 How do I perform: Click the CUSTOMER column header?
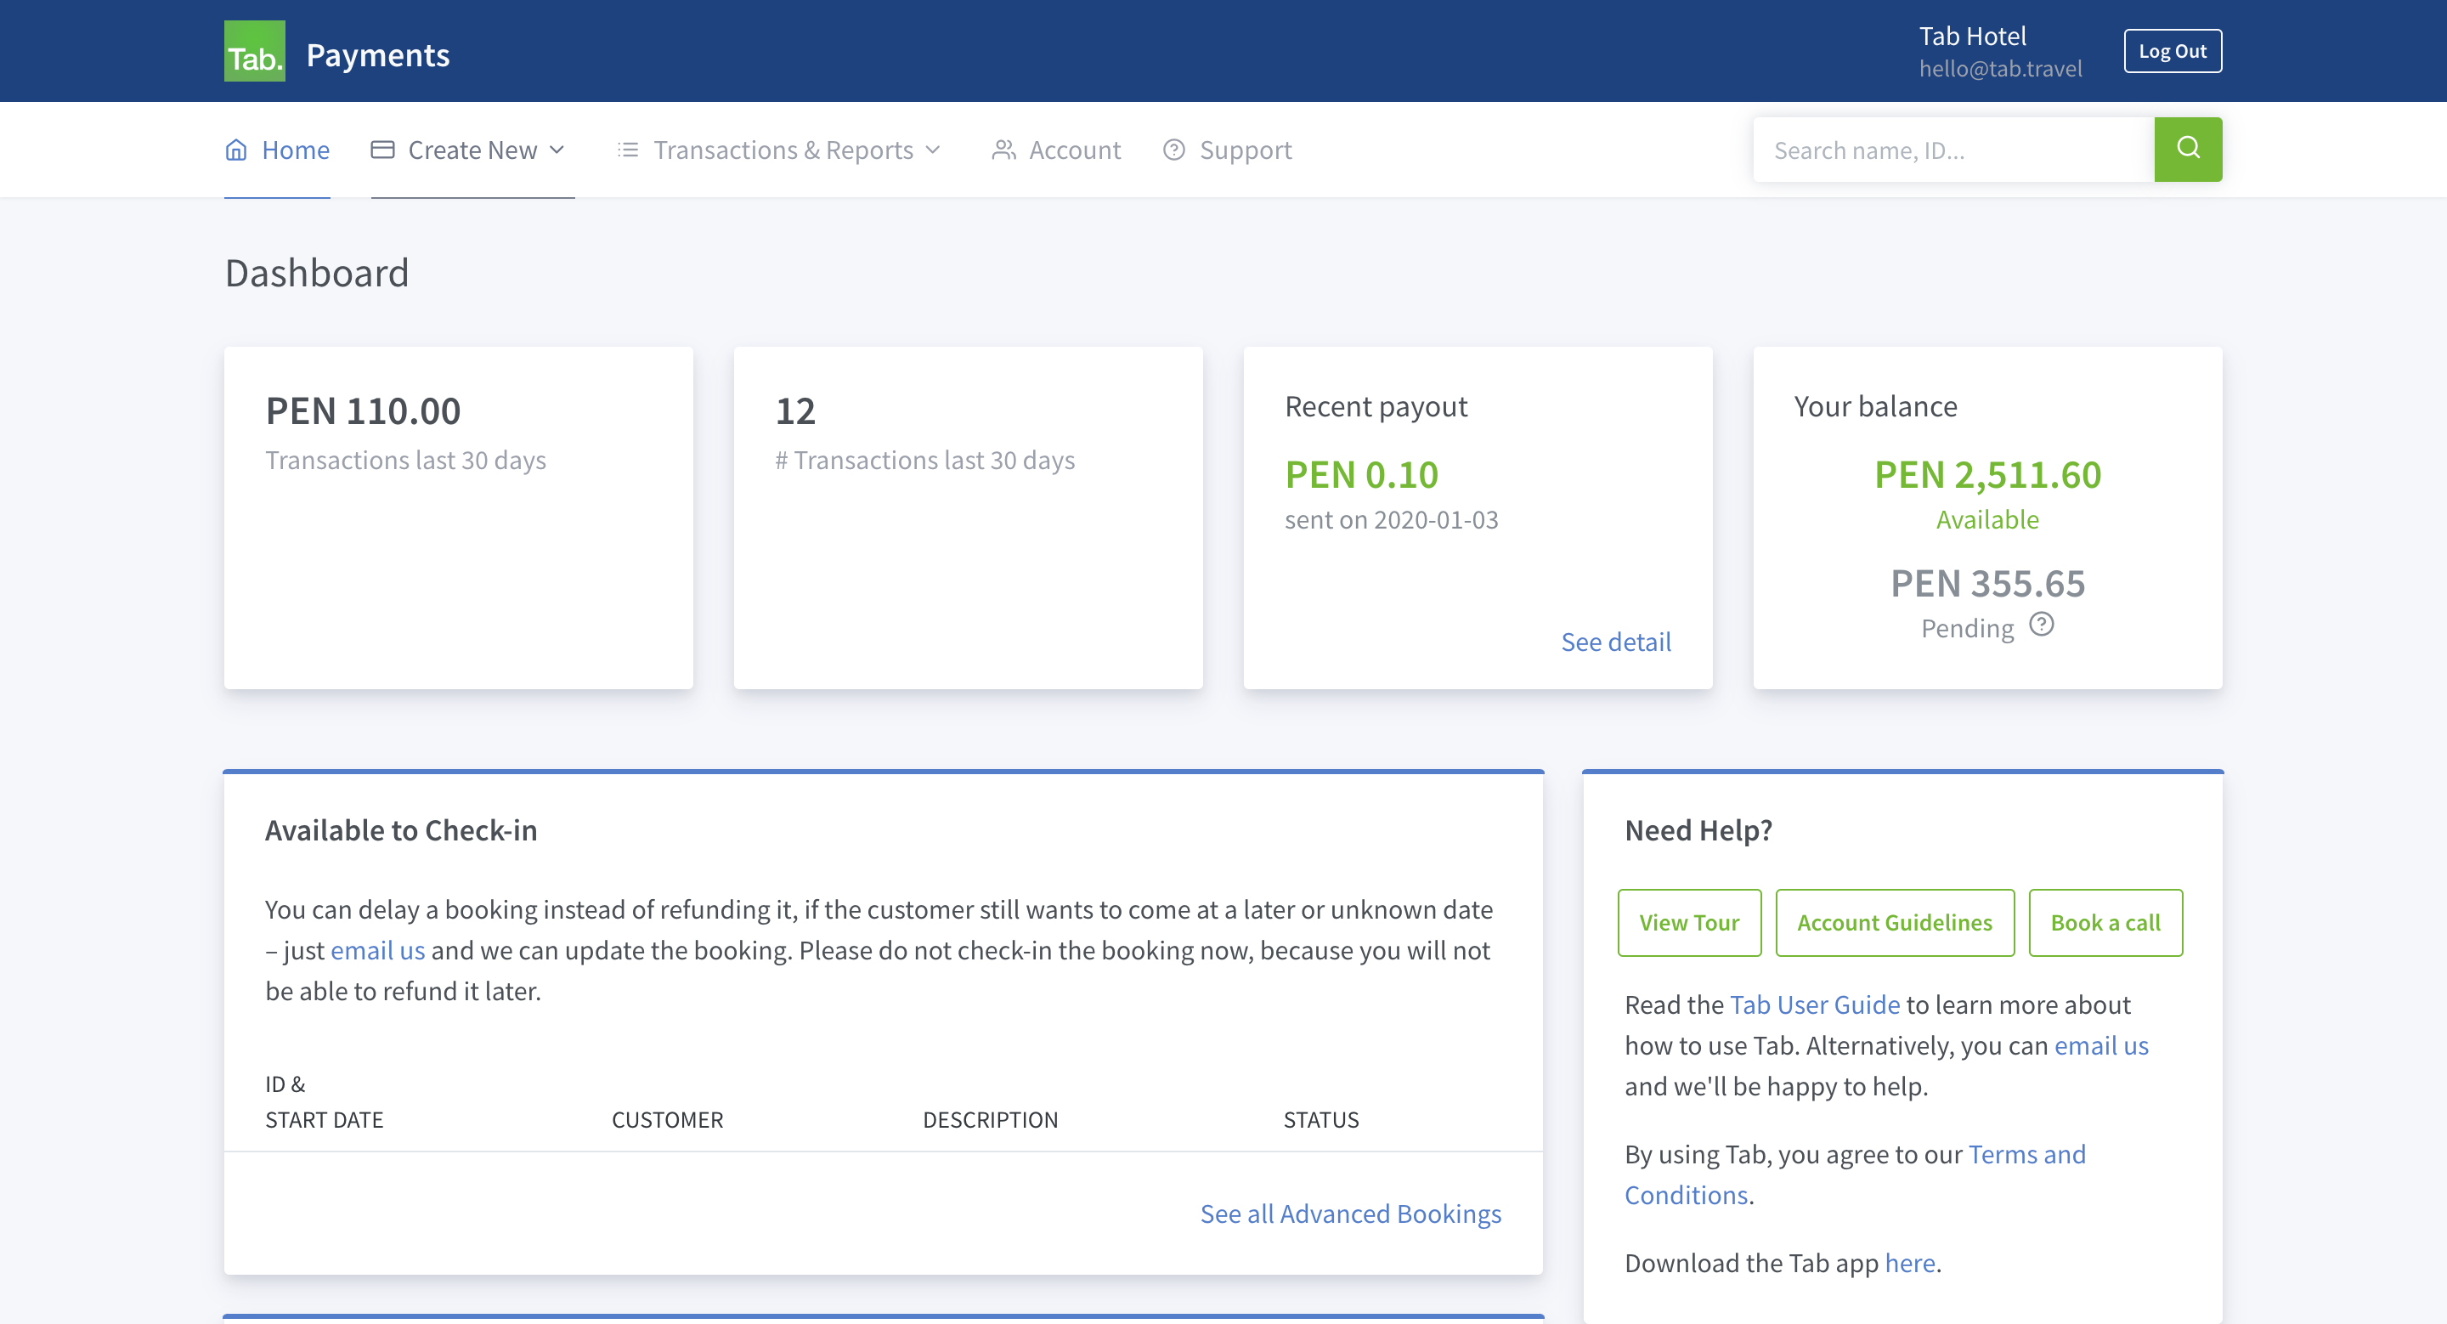pyautogui.click(x=667, y=1120)
